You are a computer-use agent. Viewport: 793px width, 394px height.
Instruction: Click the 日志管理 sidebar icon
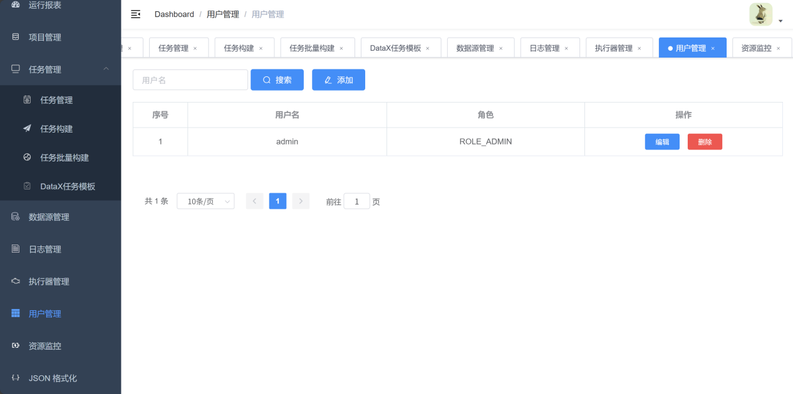[x=16, y=249]
